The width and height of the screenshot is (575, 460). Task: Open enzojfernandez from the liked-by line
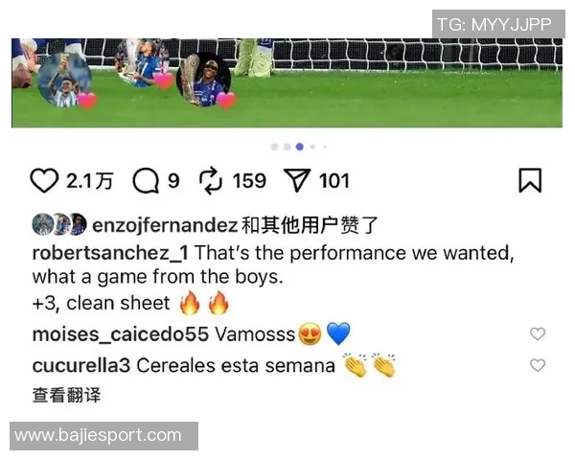(165, 225)
